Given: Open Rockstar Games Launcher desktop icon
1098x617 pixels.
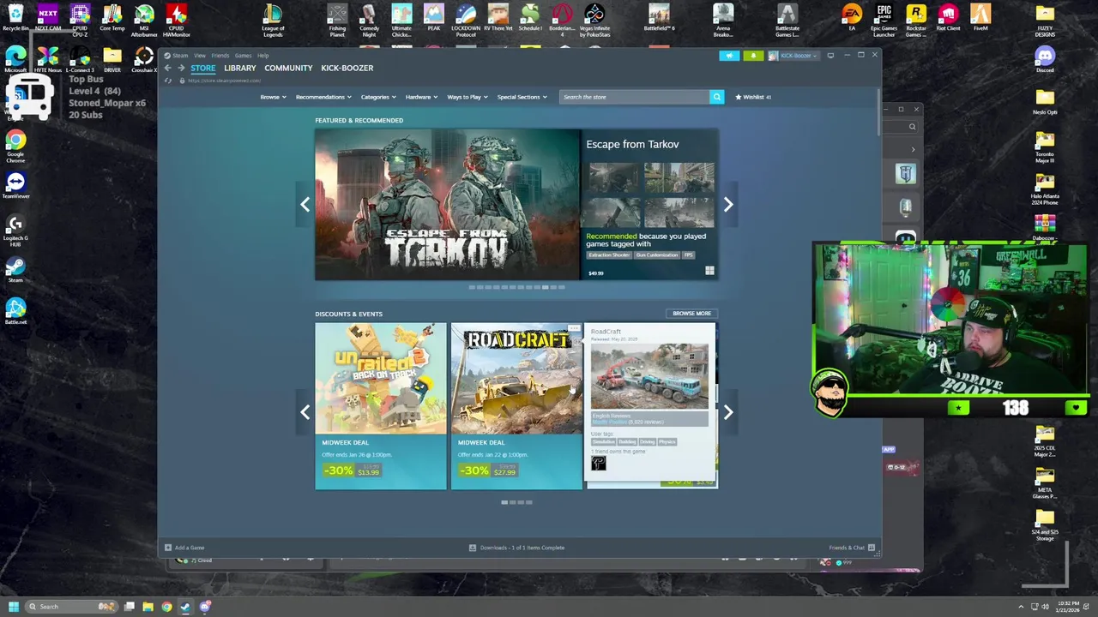Looking at the screenshot, I should click(x=916, y=21).
